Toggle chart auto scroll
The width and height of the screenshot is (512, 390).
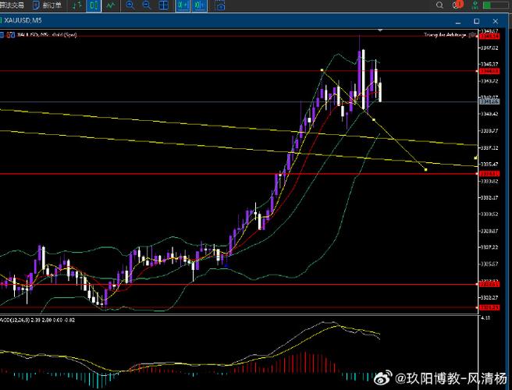click(183, 5)
